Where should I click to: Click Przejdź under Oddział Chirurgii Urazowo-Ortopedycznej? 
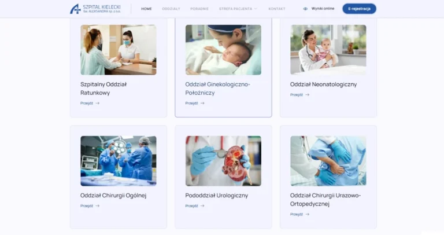[x=297, y=214]
